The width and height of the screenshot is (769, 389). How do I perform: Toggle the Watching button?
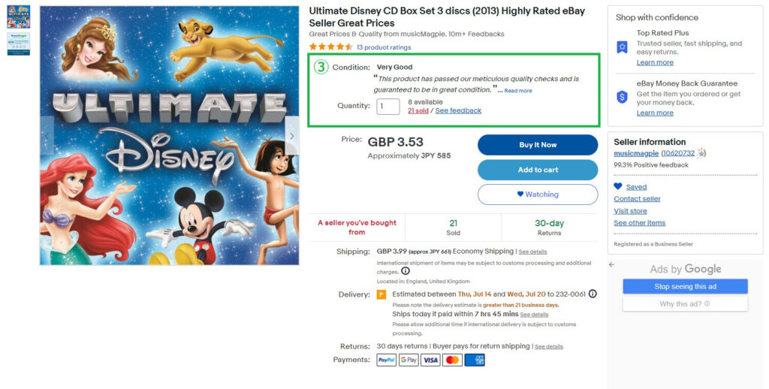coord(538,194)
